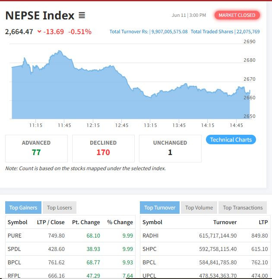Screen dimensions: 272x279
Task: Select the Top Gainers tab
Action: tap(23, 208)
